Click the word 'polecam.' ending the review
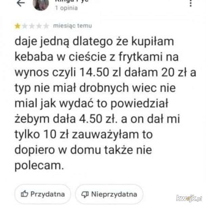The image size is (206, 205). coord(39,166)
